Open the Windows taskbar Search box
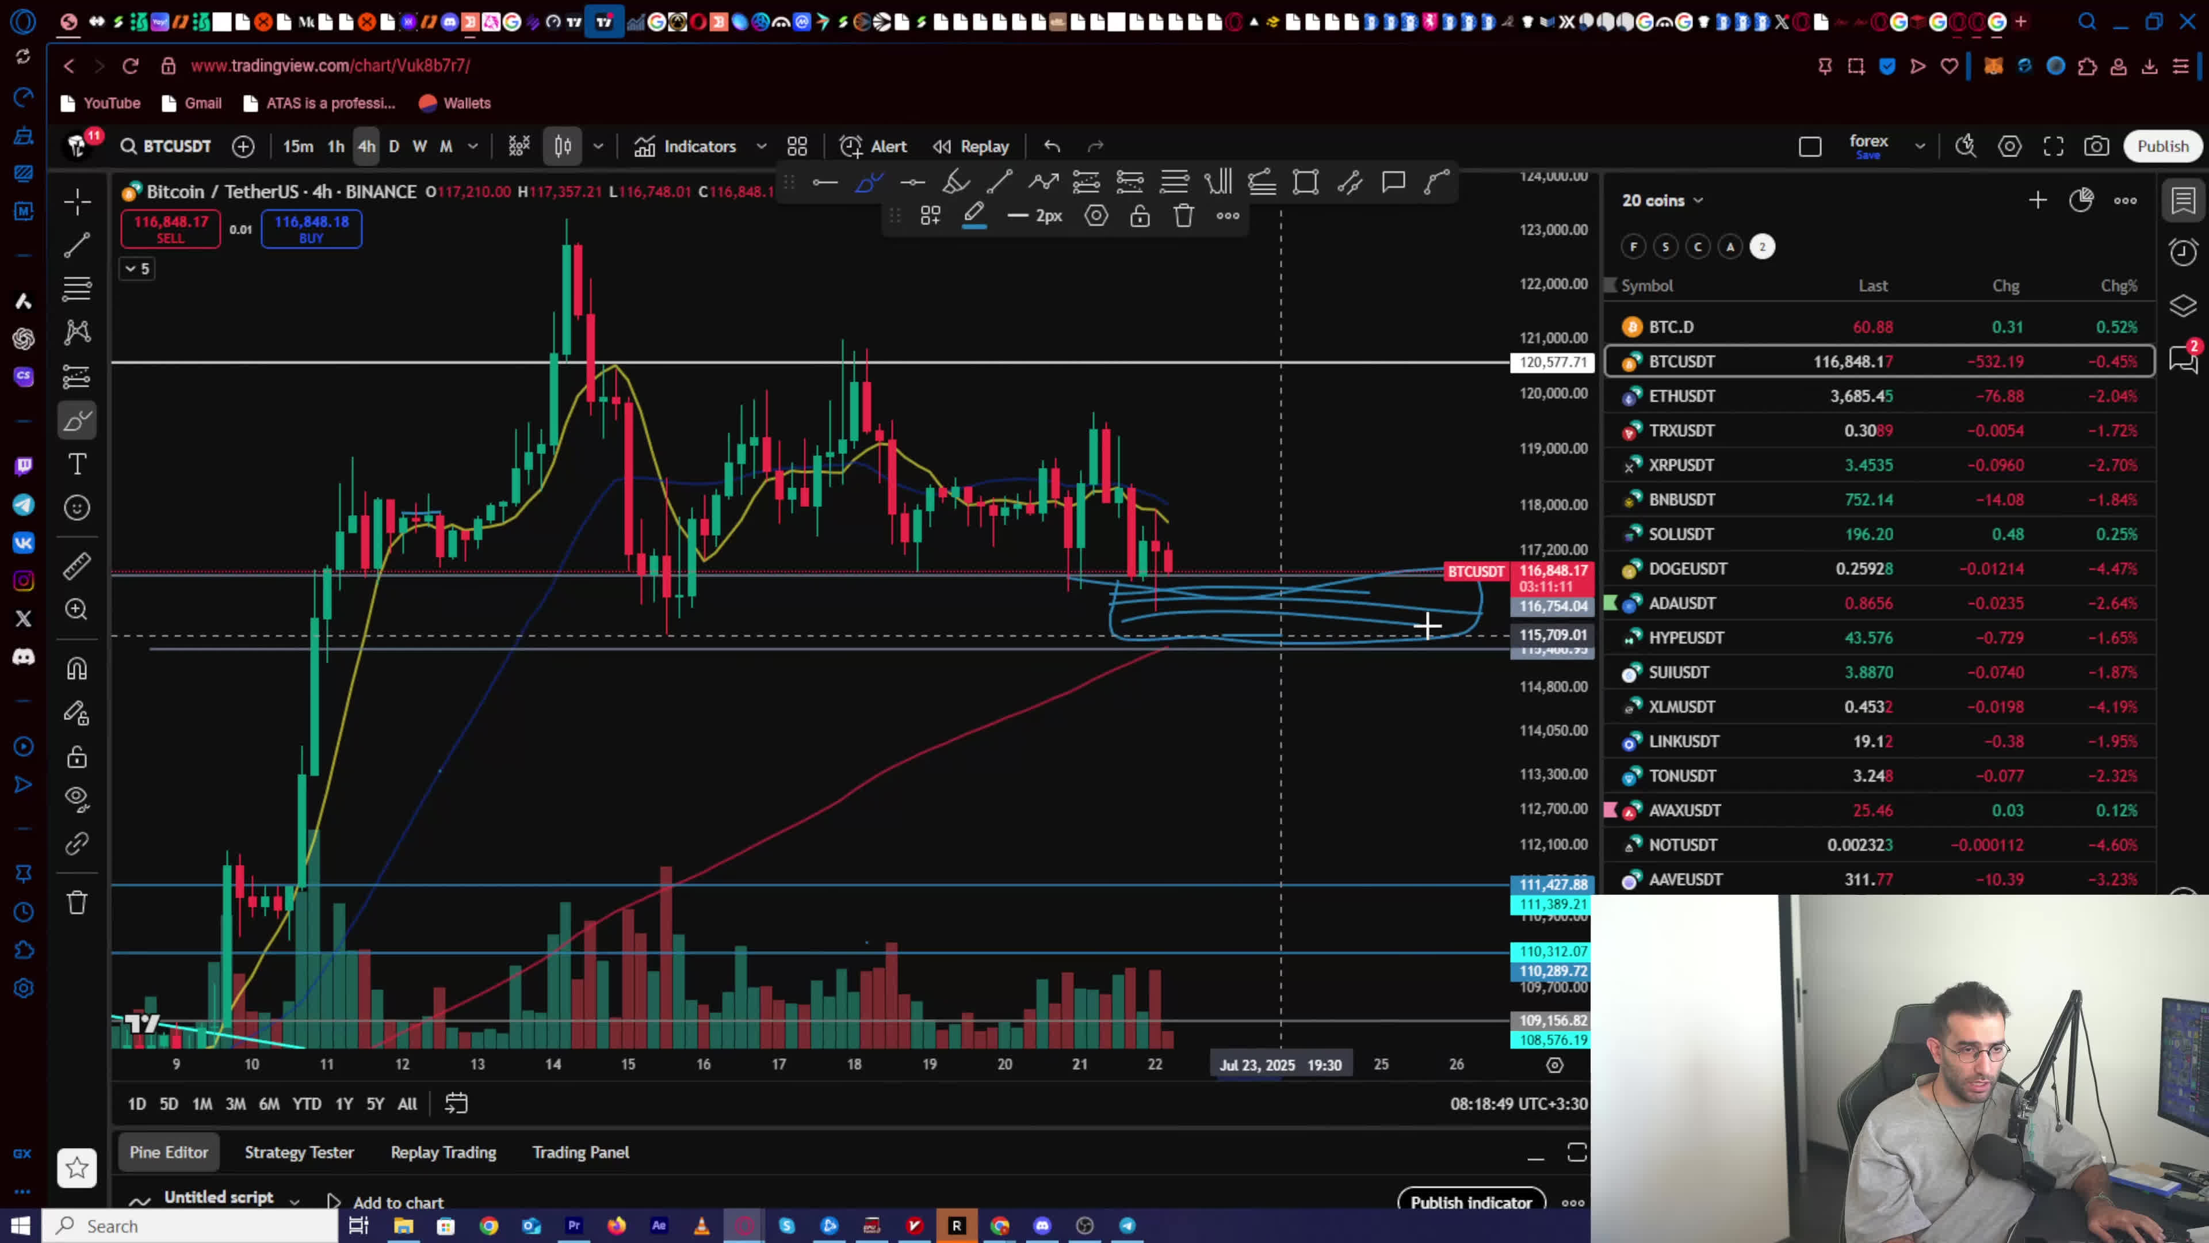 190,1227
